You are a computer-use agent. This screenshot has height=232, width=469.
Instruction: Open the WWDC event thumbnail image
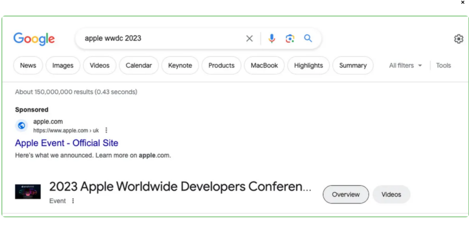(28, 192)
